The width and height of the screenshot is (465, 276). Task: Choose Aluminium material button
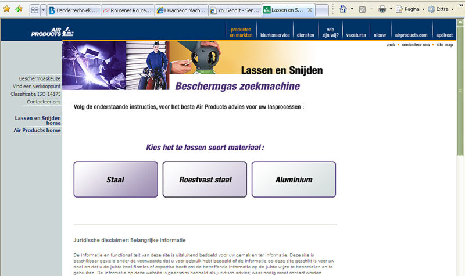[294, 180]
